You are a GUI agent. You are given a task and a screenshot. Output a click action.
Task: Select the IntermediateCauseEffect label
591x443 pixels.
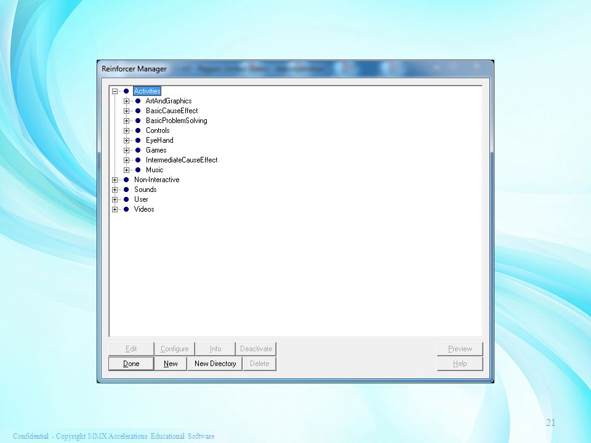pos(182,160)
